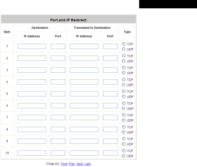The width and height of the screenshot is (197, 167).
Task: Focus item 2 translated IP Address field
Action: (84, 58)
